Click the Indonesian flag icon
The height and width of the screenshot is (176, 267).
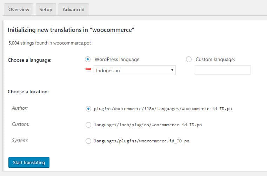88,70
